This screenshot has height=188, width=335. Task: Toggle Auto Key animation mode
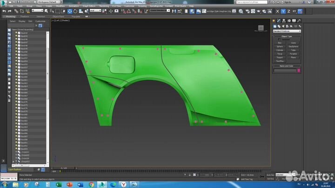(269, 175)
